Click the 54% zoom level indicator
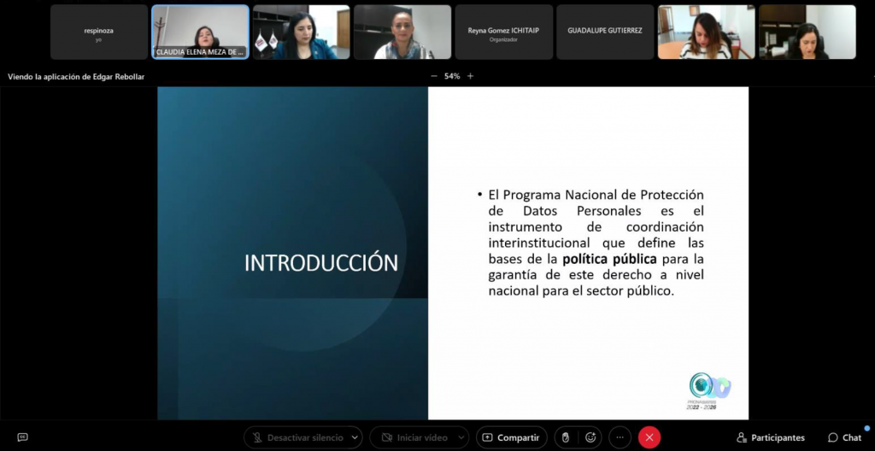The width and height of the screenshot is (875, 451). (x=452, y=76)
